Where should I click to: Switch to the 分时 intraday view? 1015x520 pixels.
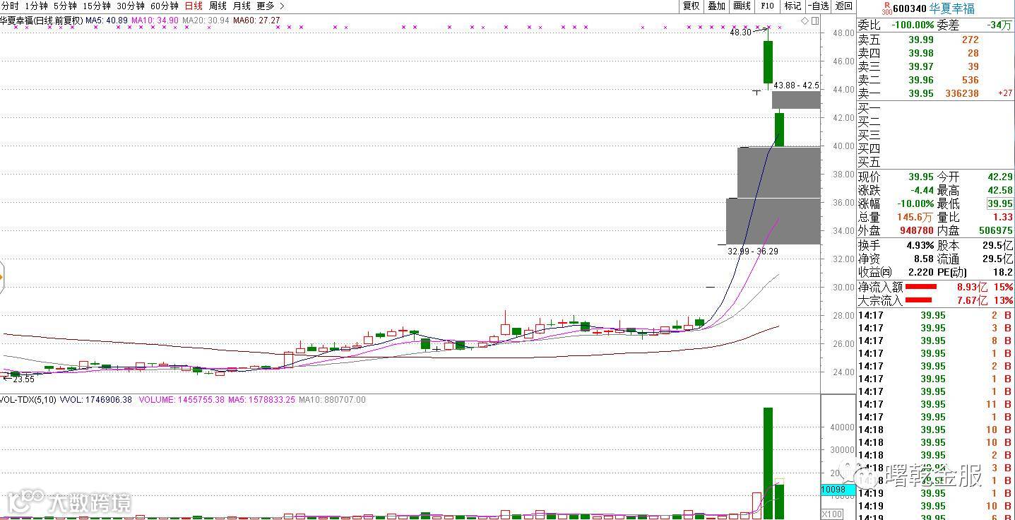10,6
